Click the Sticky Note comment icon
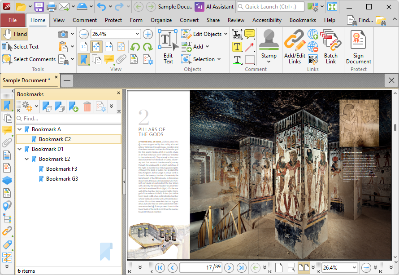 point(249,34)
